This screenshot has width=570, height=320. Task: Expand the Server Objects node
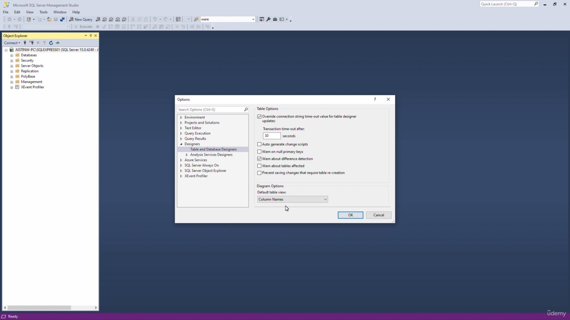[12, 66]
